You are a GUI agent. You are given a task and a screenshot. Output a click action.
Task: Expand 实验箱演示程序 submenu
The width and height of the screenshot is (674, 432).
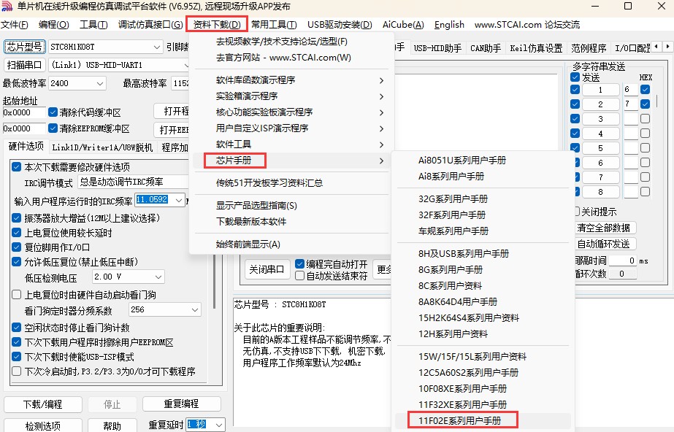[291, 96]
